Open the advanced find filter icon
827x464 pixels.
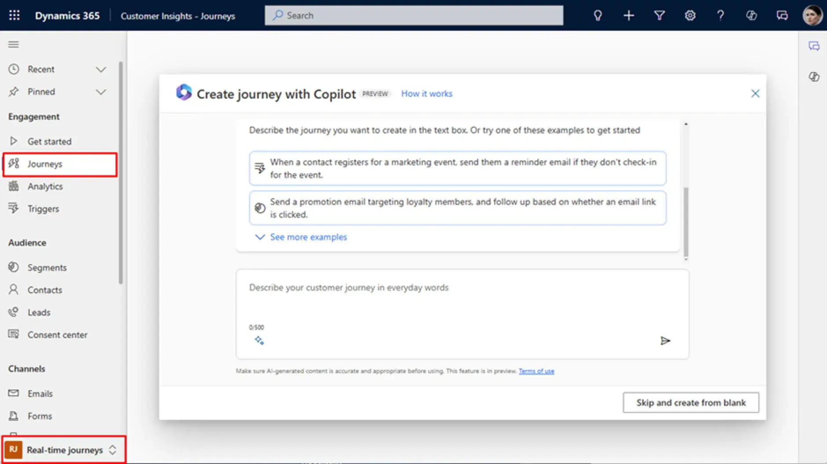point(659,15)
